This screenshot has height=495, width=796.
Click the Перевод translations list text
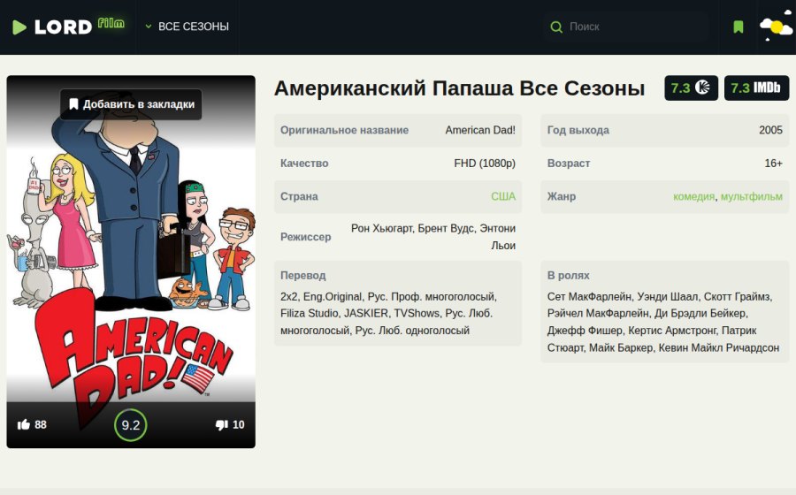coord(388,314)
